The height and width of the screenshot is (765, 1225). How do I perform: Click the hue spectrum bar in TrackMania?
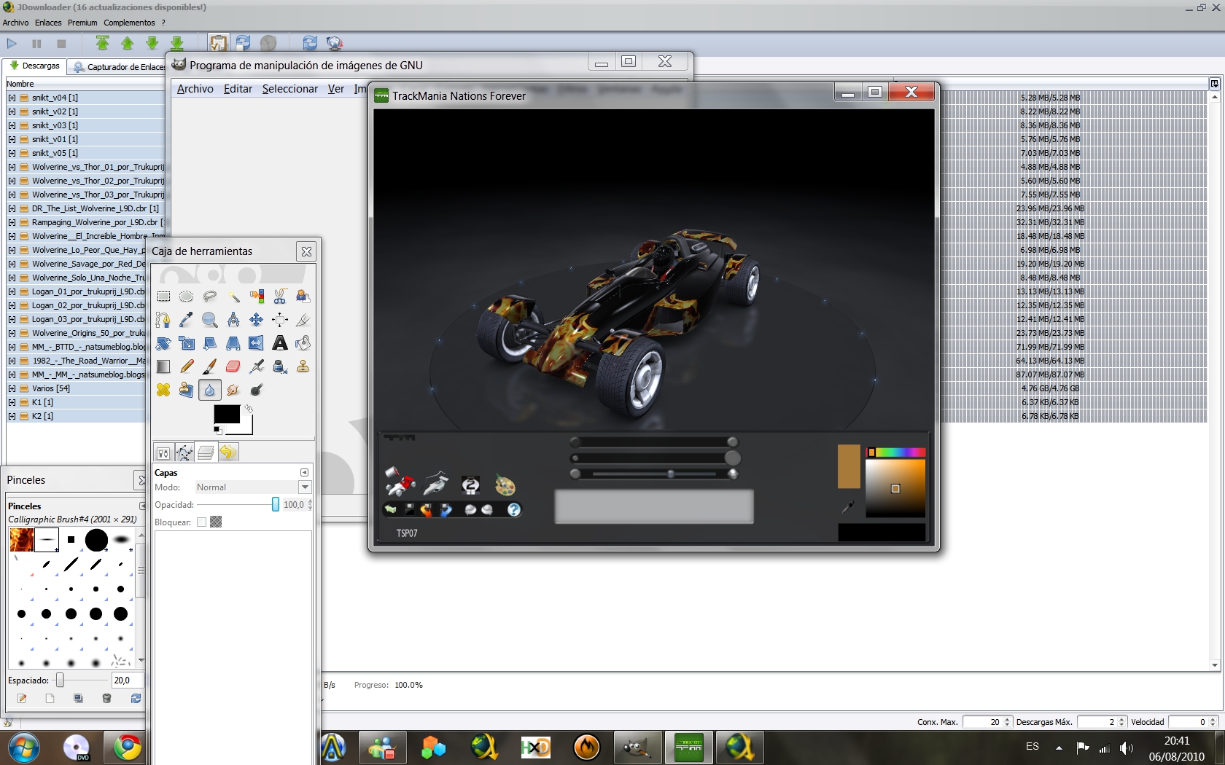[x=895, y=452]
